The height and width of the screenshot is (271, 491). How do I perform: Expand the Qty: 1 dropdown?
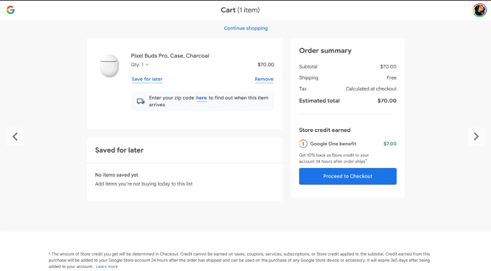(140, 64)
